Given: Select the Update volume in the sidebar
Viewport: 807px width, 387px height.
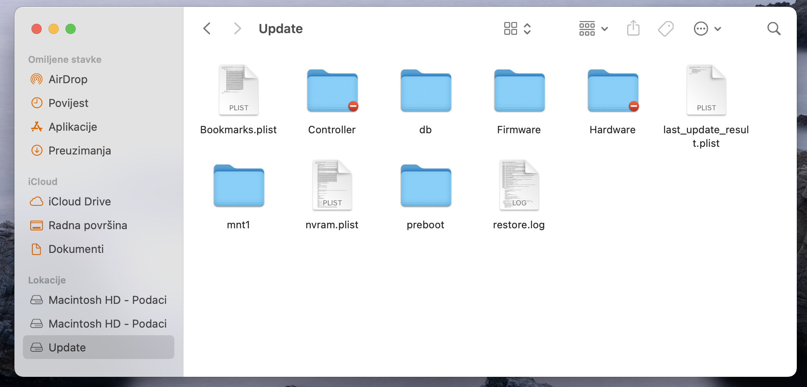Looking at the screenshot, I should pyautogui.click(x=99, y=348).
